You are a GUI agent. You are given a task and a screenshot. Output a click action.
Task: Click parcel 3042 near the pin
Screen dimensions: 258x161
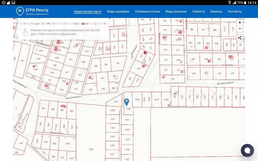point(129,108)
